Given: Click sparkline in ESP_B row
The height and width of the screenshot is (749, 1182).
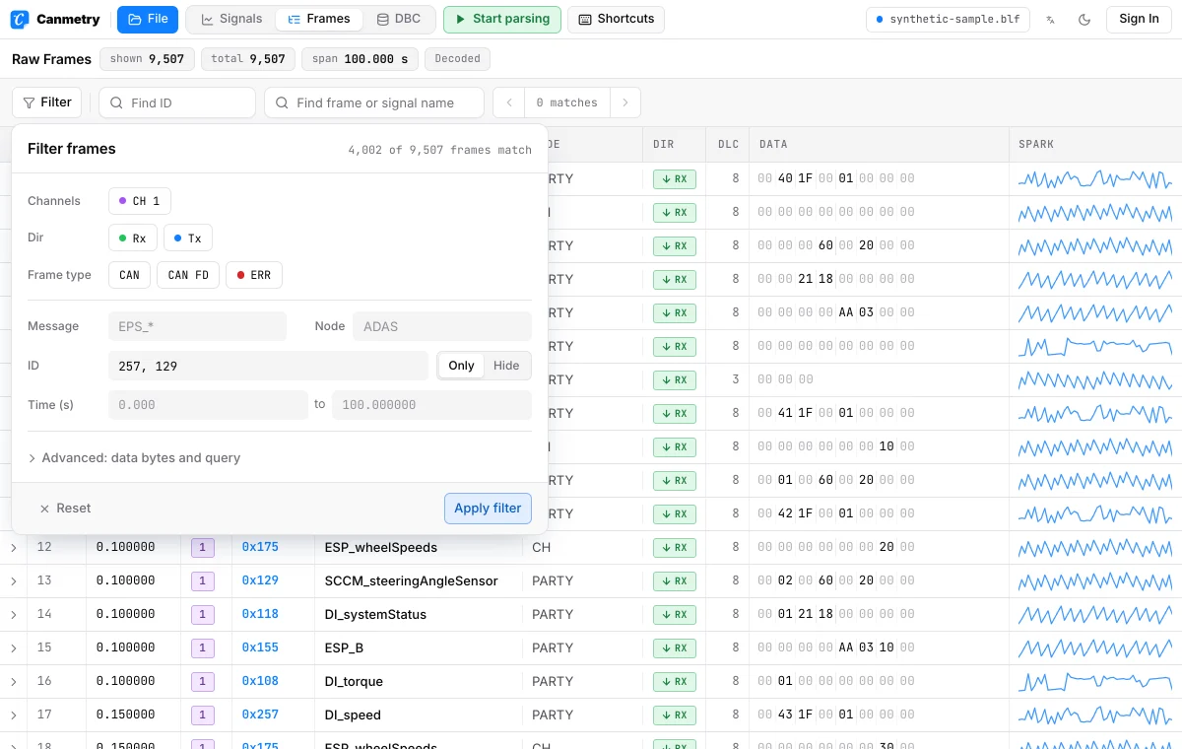Looking at the screenshot, I should coord(1095,648).
